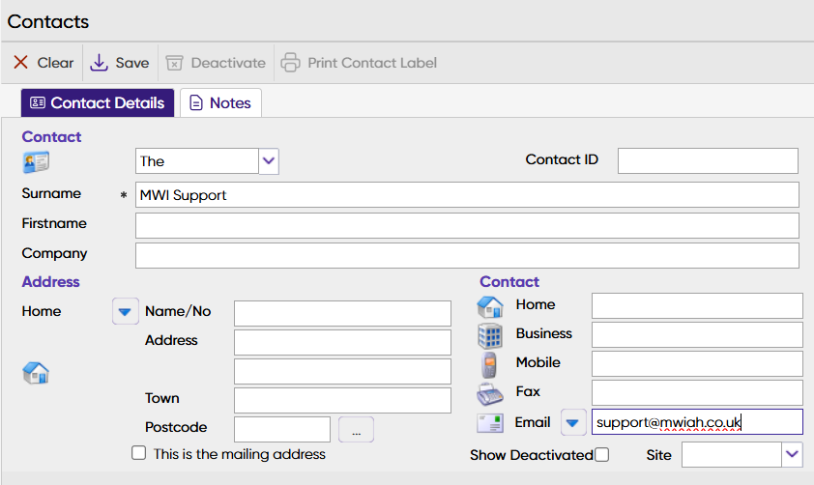Click the contact card icon beside title
Viewport: 814px width, 485px height.
tap(36, 162)
